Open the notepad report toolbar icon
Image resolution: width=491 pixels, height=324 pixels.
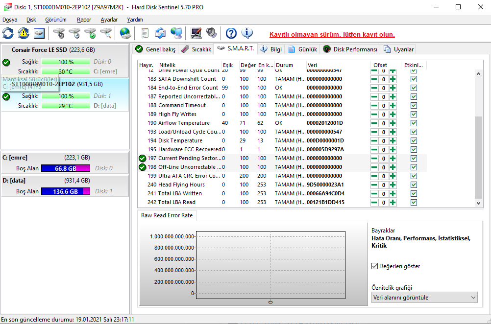click(145, 33)
